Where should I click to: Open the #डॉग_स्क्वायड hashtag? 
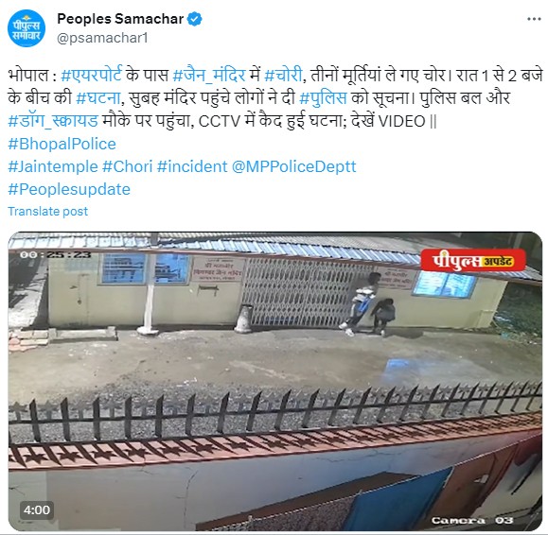53,121
